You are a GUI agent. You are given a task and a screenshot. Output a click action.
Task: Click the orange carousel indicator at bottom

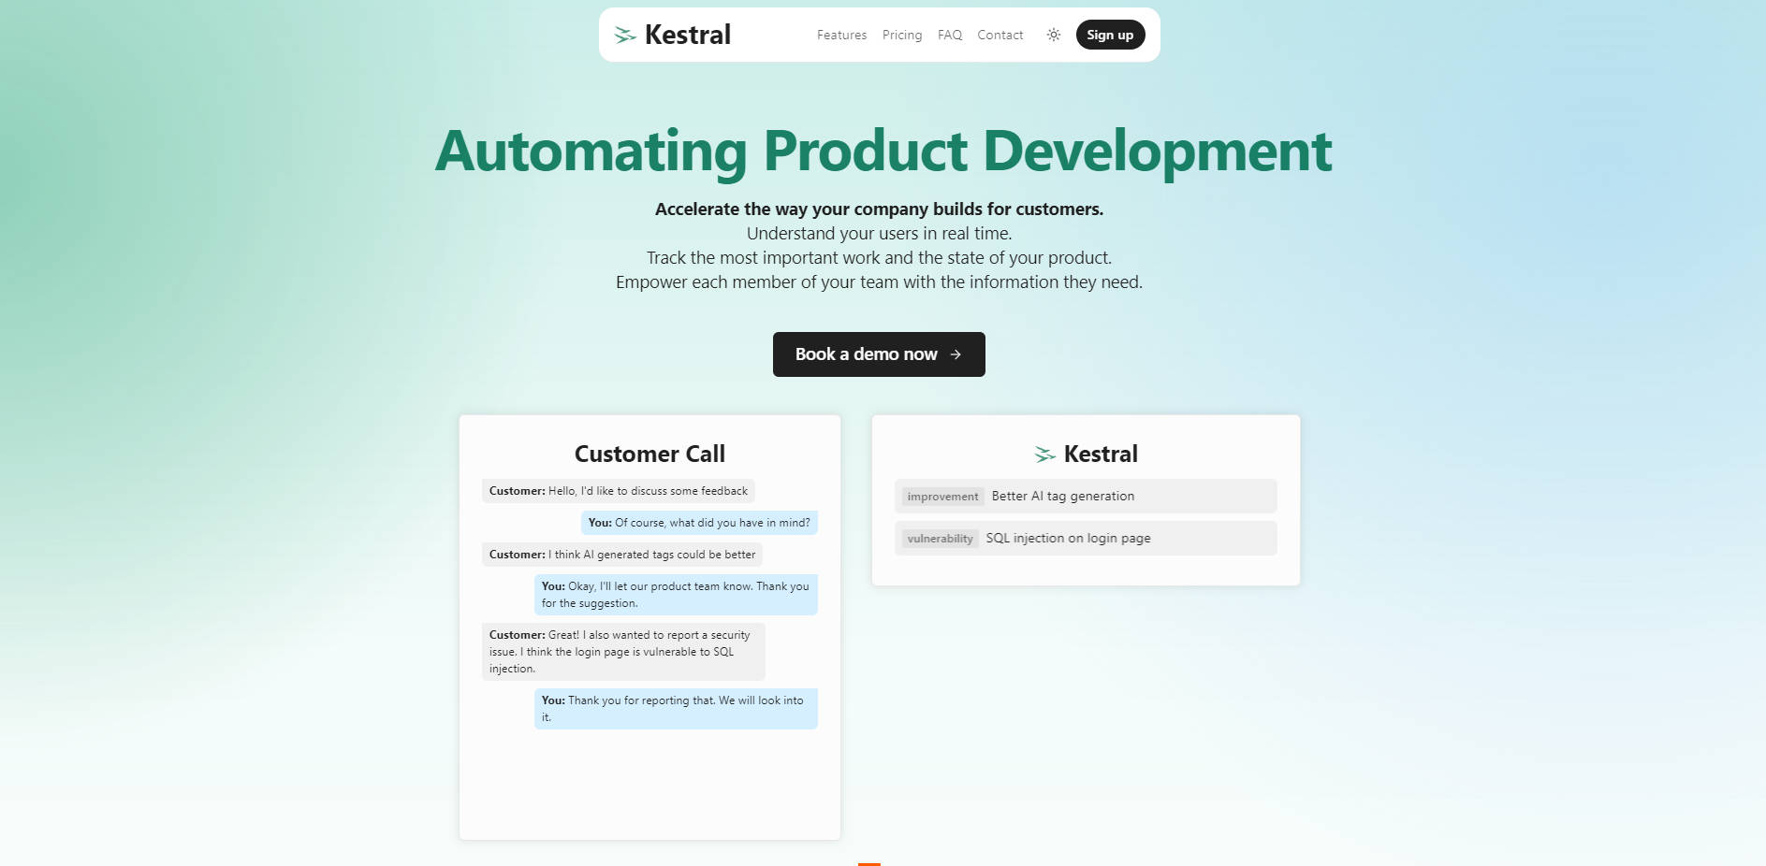[868, 863]
